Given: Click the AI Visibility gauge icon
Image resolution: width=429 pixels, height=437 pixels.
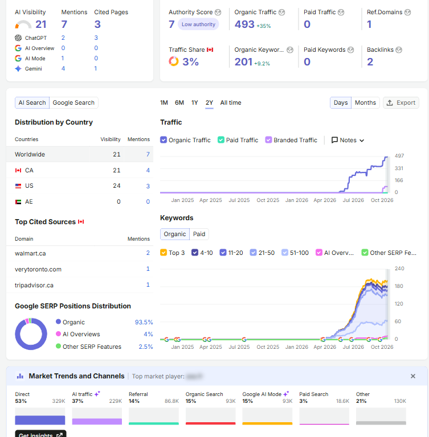Looking at the screenshot, I should coord(23,24).
